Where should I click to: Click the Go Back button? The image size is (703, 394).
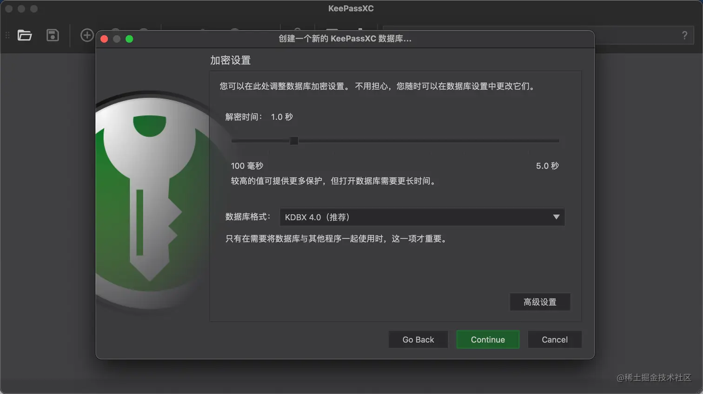pos(418,340)
